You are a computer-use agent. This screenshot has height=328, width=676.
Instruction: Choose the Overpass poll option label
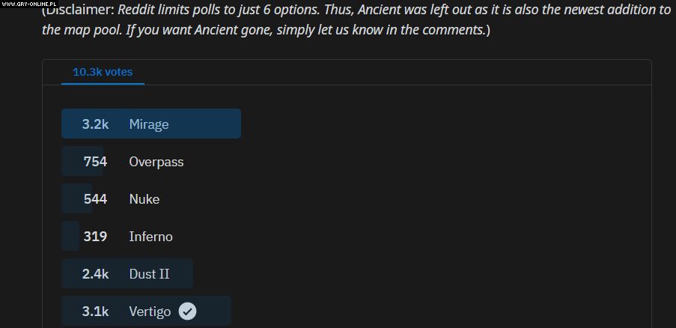click(156, 162)
